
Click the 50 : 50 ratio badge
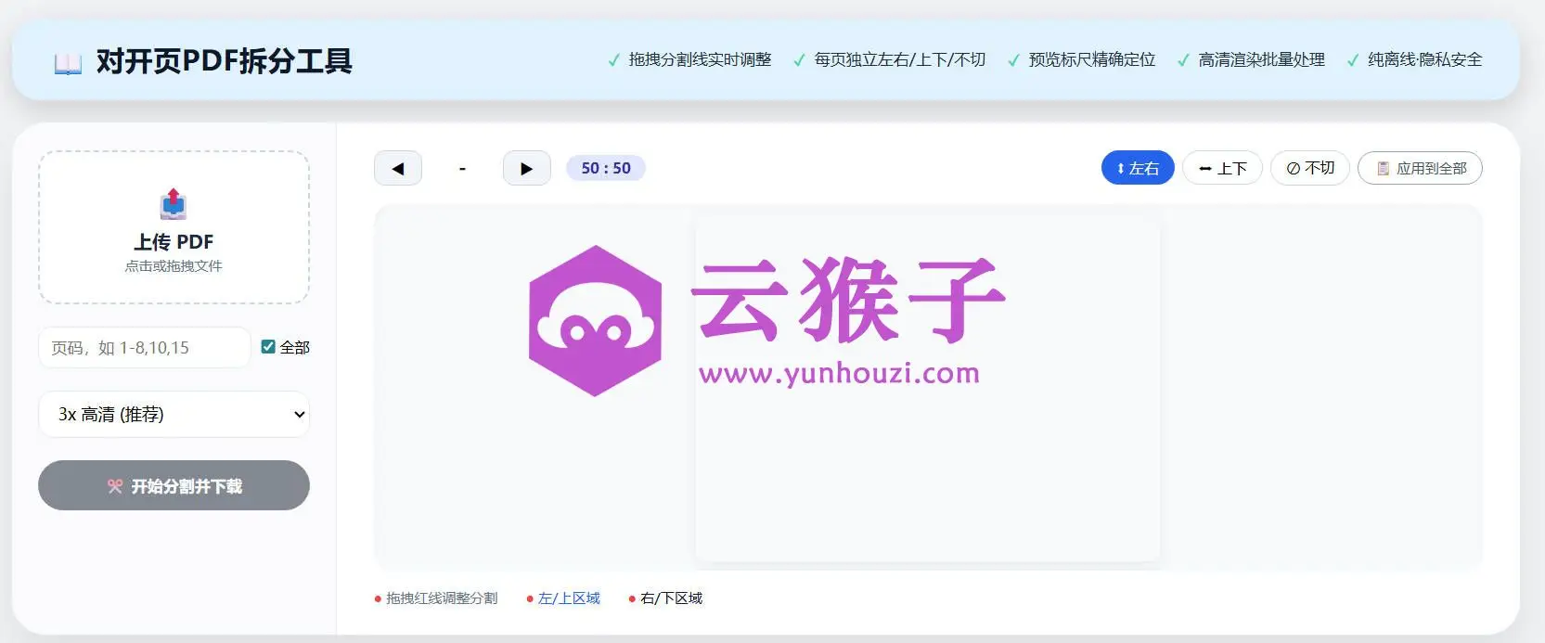coord(606,168)
